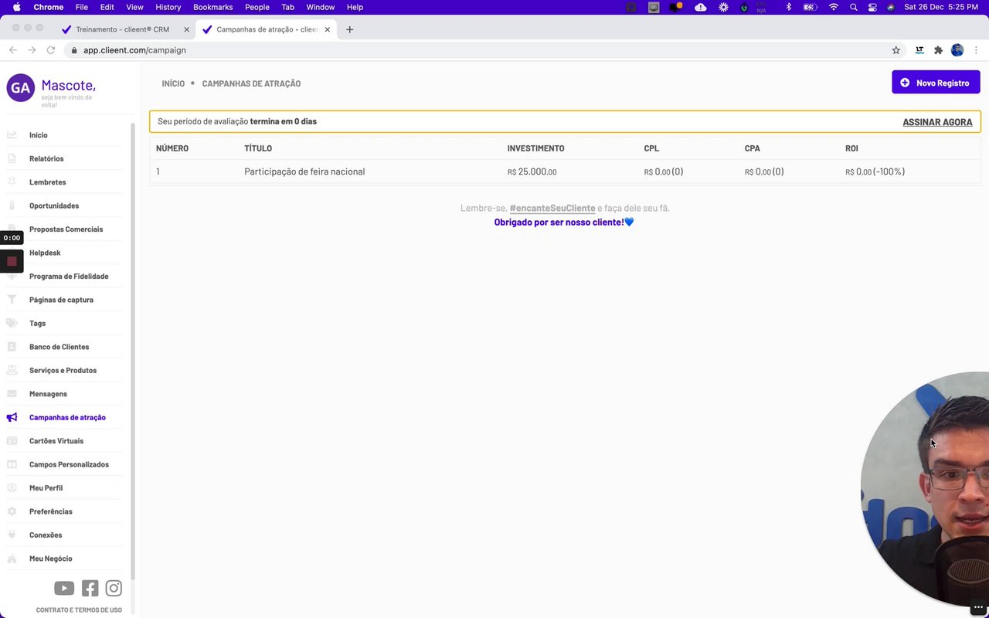Open the Chrome three-dot menu
Screen dimensions: 989x618
tap(977, 50)
